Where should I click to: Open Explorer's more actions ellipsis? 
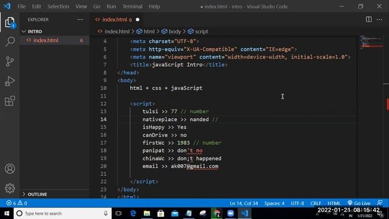point(80,19)
